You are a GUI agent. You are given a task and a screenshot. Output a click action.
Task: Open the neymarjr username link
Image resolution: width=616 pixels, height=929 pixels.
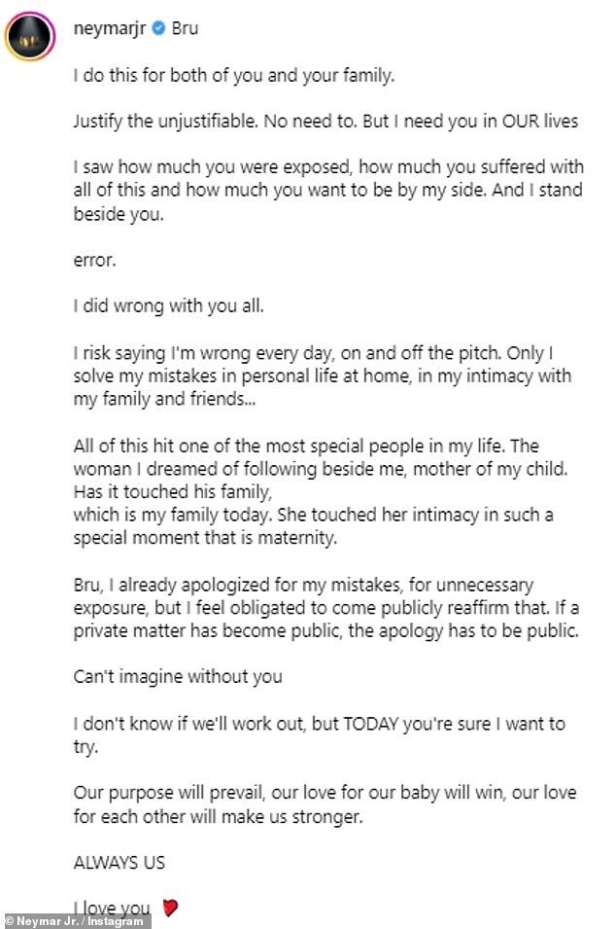pyautogui.click(x=110, y=28)
